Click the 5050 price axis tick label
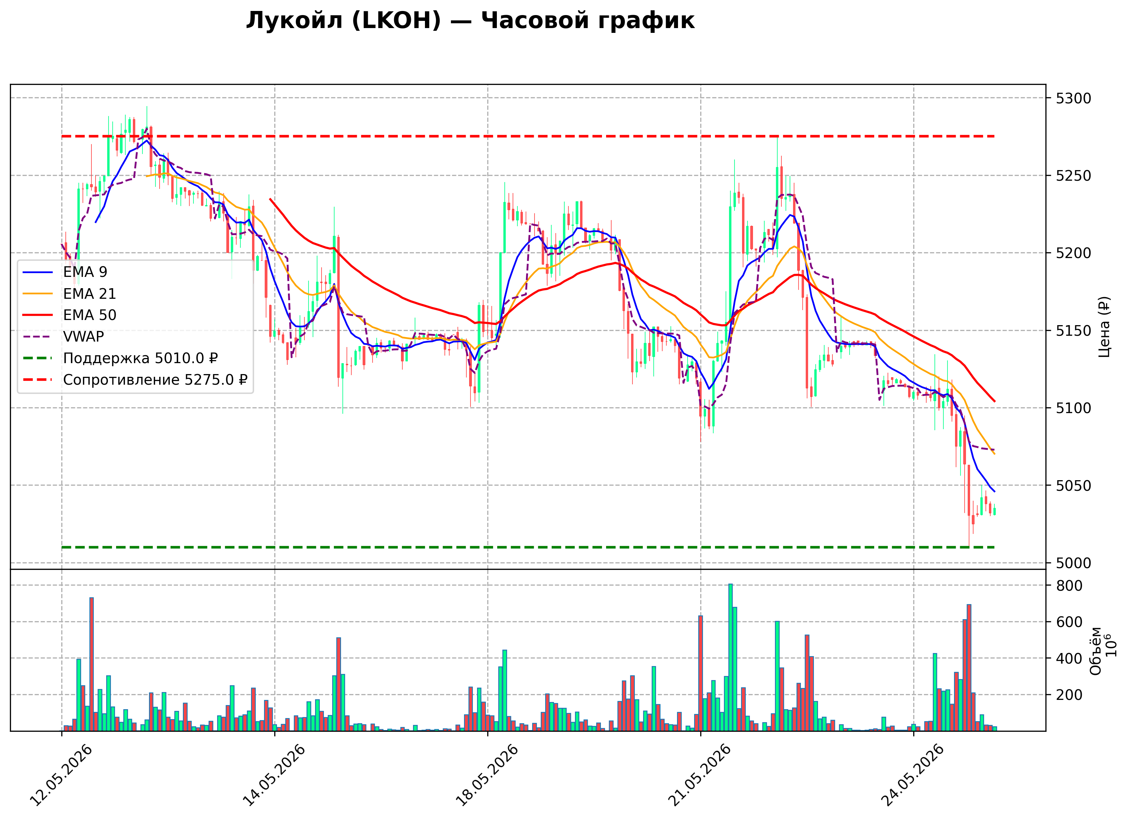This screenshot has height=819, width=1130. coord(1074,485)
